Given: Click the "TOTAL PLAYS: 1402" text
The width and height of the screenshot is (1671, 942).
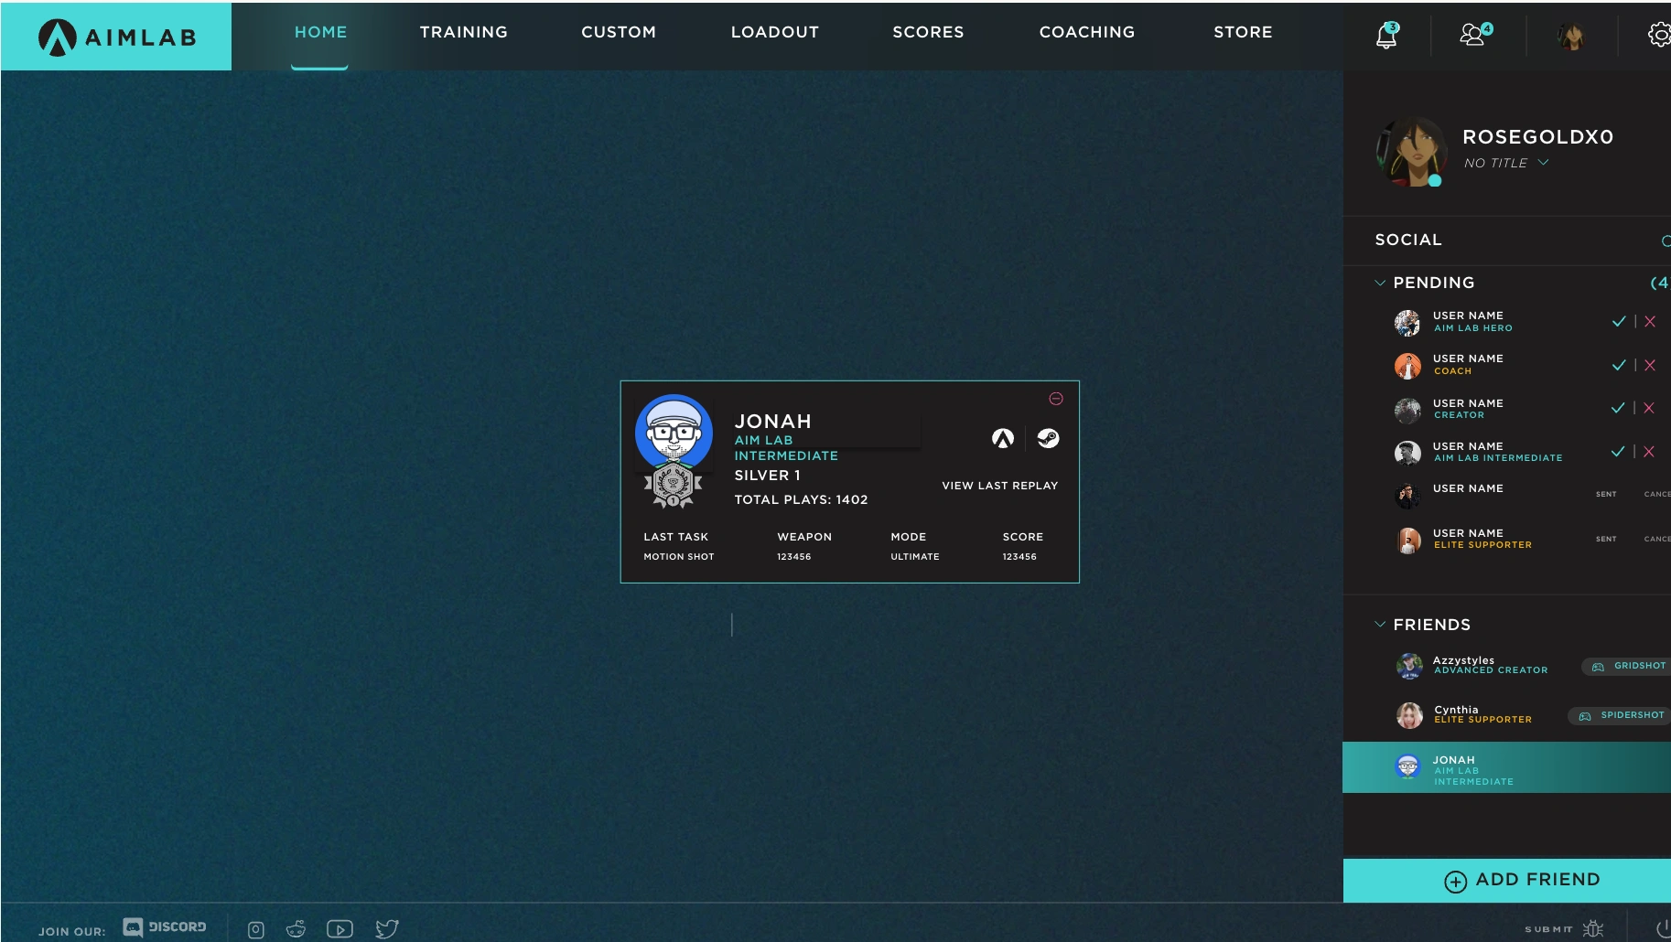Looking at the screenshot, I should pyautogui.click(x=802, y=499).
